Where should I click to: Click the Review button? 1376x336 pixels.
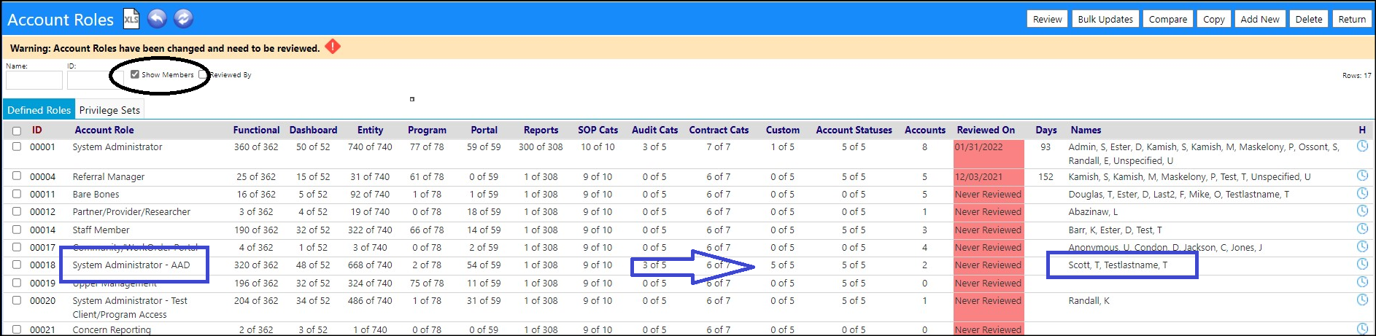1047,20
